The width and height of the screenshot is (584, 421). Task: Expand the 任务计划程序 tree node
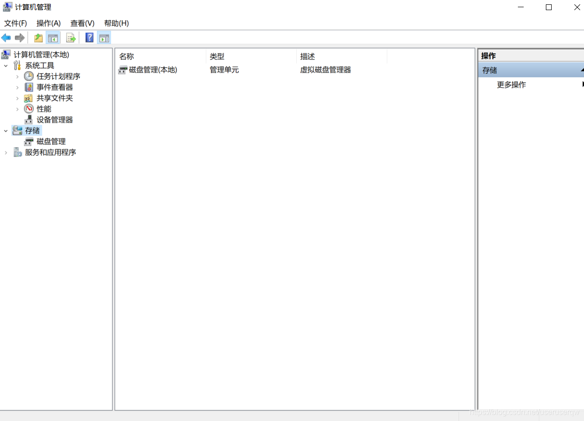[x=17, y=77]
